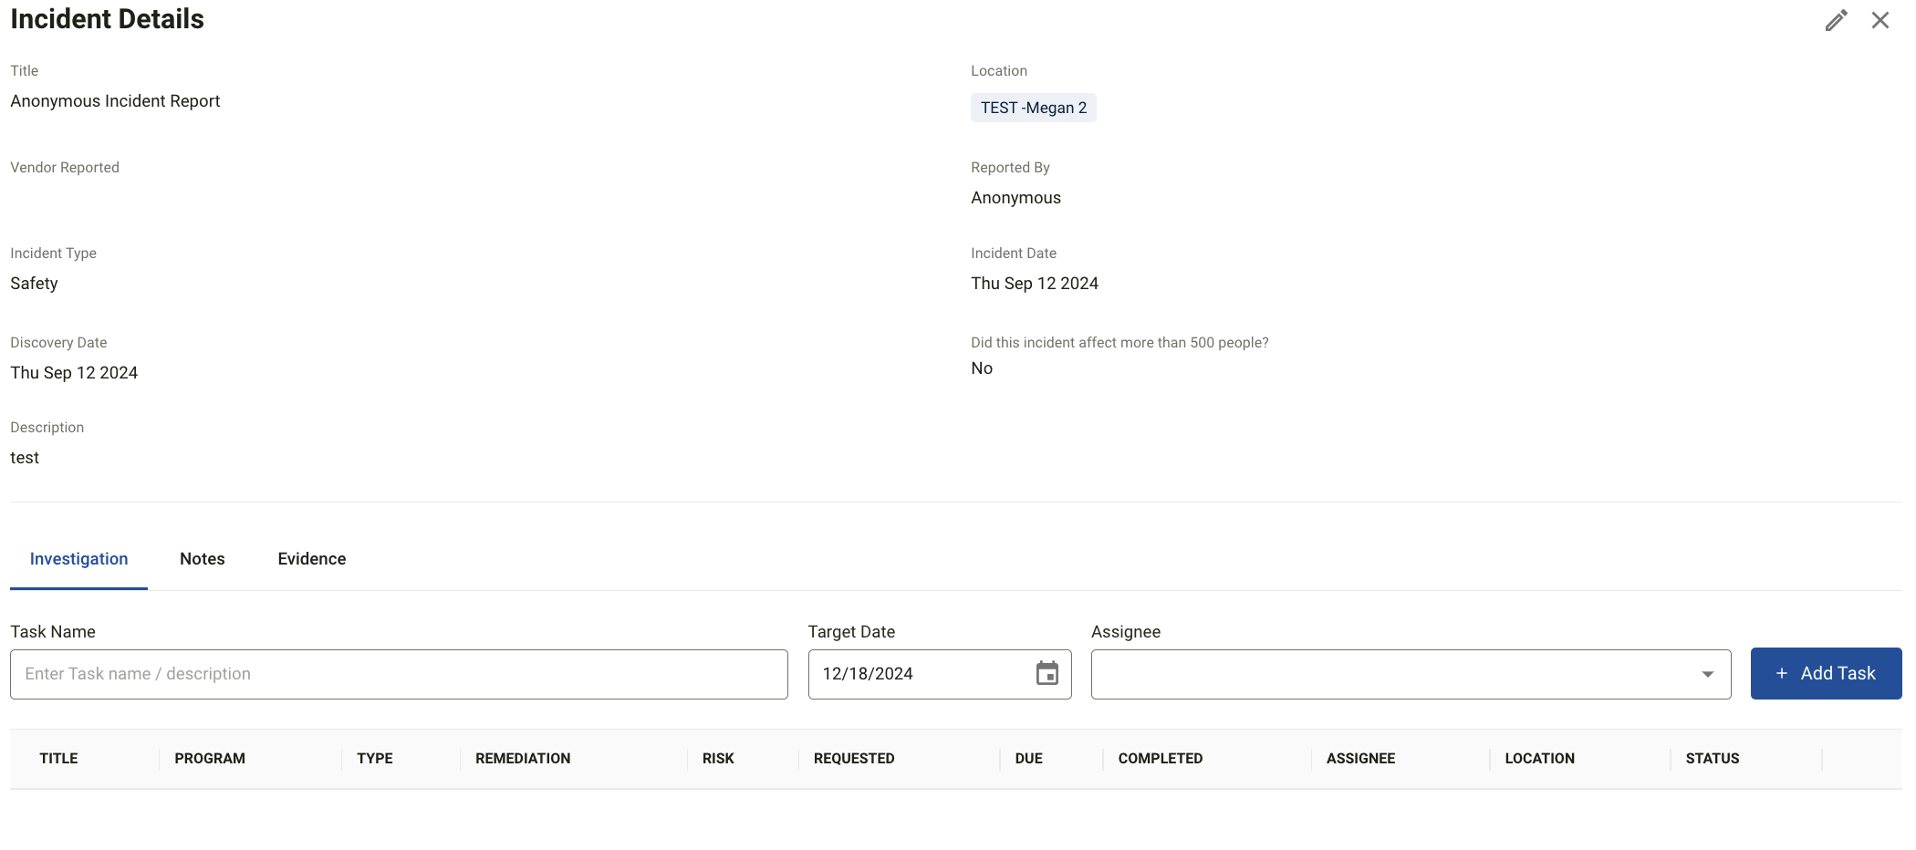Click the Vendor Reported label
Viewport: 1916px width, 850px height.
tap(65, 168)
